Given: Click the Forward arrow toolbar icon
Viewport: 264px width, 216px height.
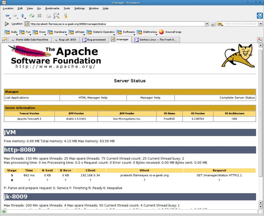Looking at the screenshot, I should (x=15, y=16).
